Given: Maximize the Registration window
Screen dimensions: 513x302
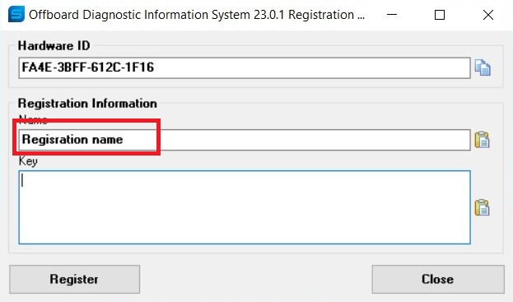Looking at the screenshot, I should pyautogui.click(x=440, y=15).
